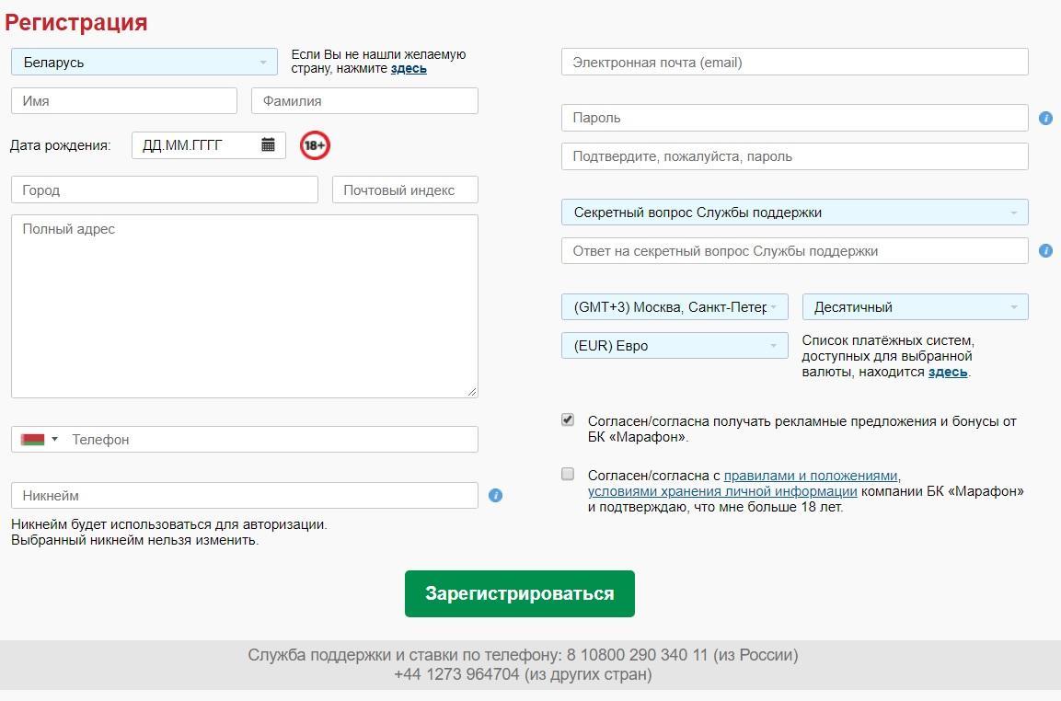
Task: Open the условиями хранения личной информации link
Action: (722, 491)
